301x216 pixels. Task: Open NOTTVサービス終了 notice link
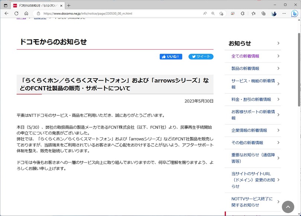(252, 202)
